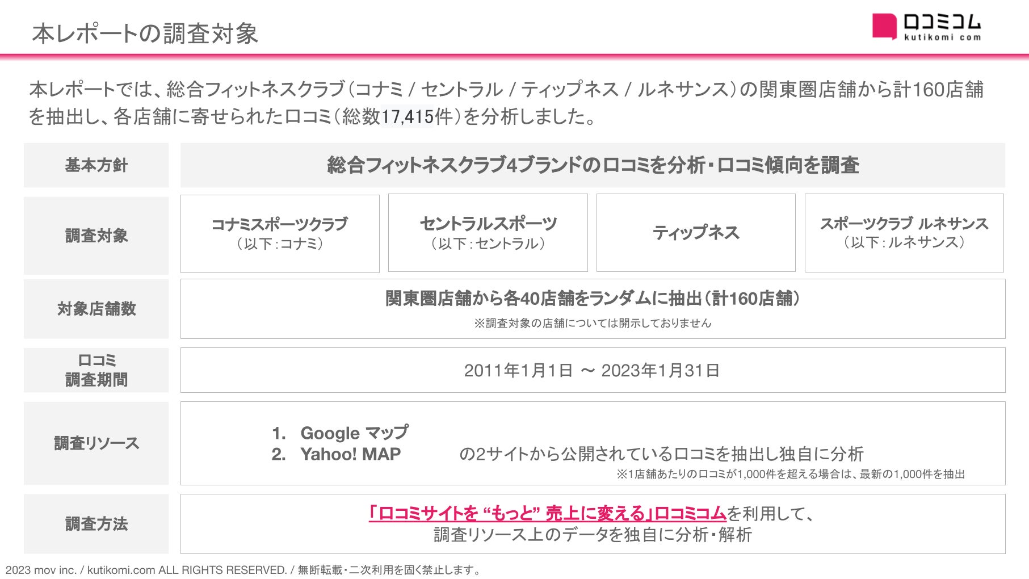Click the kutikomi com logo wordmark
Viewport: 1029px width, 579px height.
tap(942, 27)
